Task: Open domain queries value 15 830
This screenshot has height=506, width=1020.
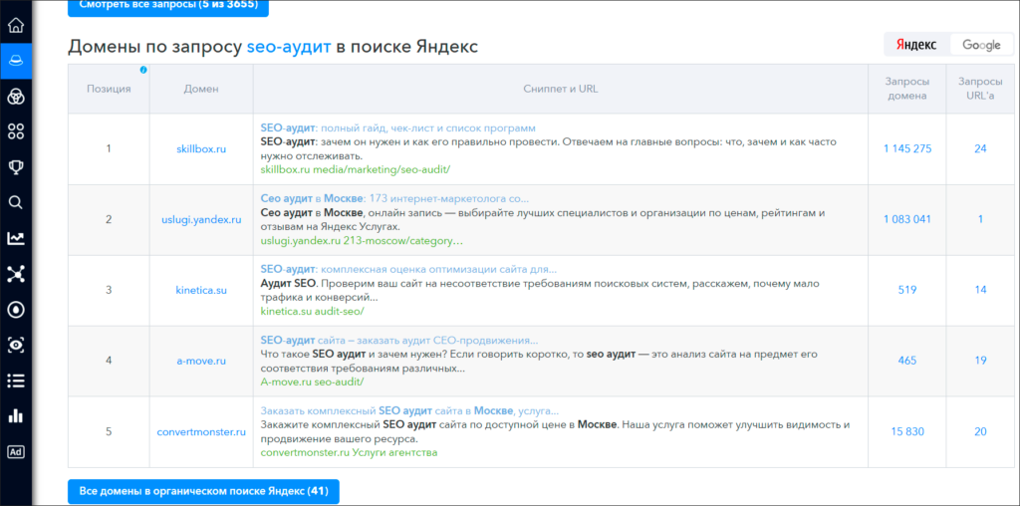Action: tap(906, 432)
